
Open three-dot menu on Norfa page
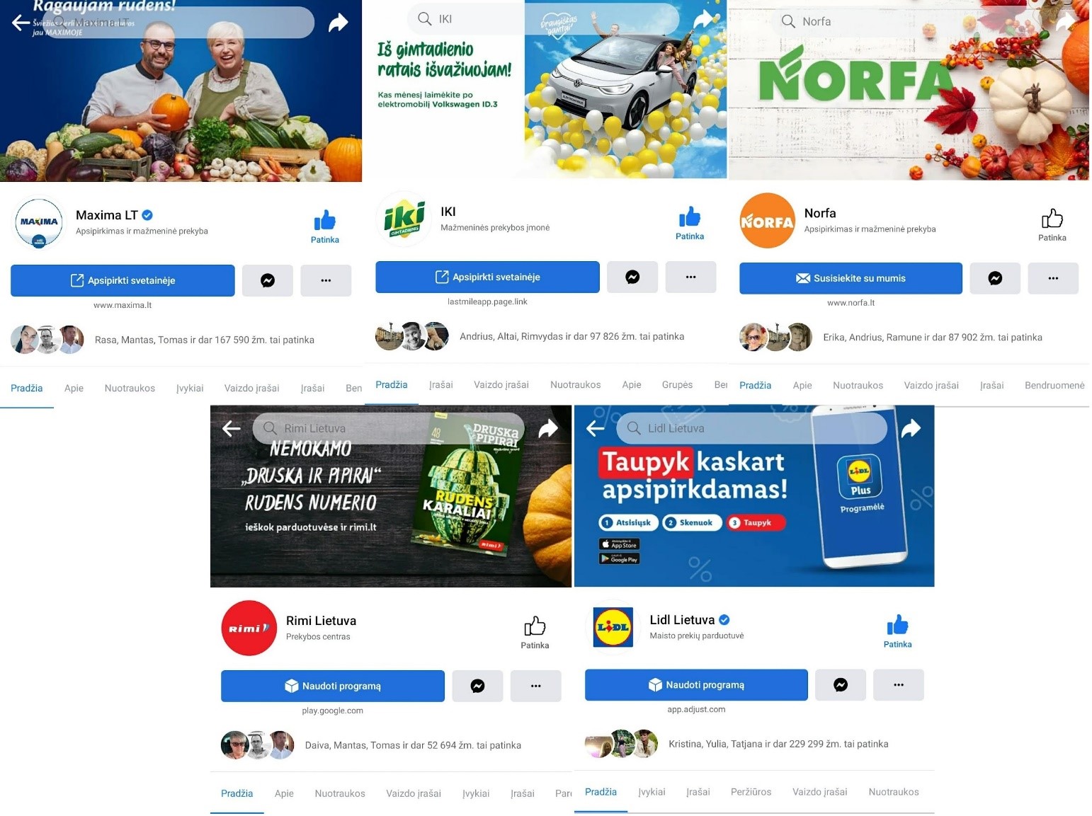point(1053,278)
